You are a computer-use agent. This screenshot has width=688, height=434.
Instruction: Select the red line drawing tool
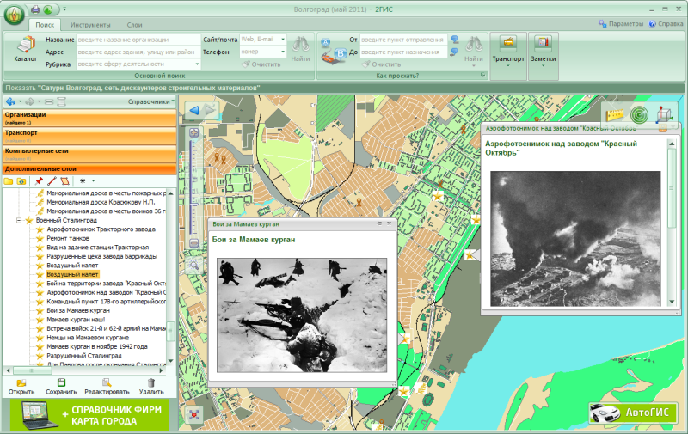tap(52, 181)
